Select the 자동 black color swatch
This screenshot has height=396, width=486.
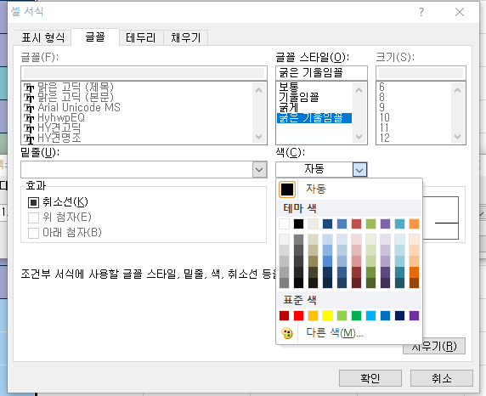tap(287, 190)
